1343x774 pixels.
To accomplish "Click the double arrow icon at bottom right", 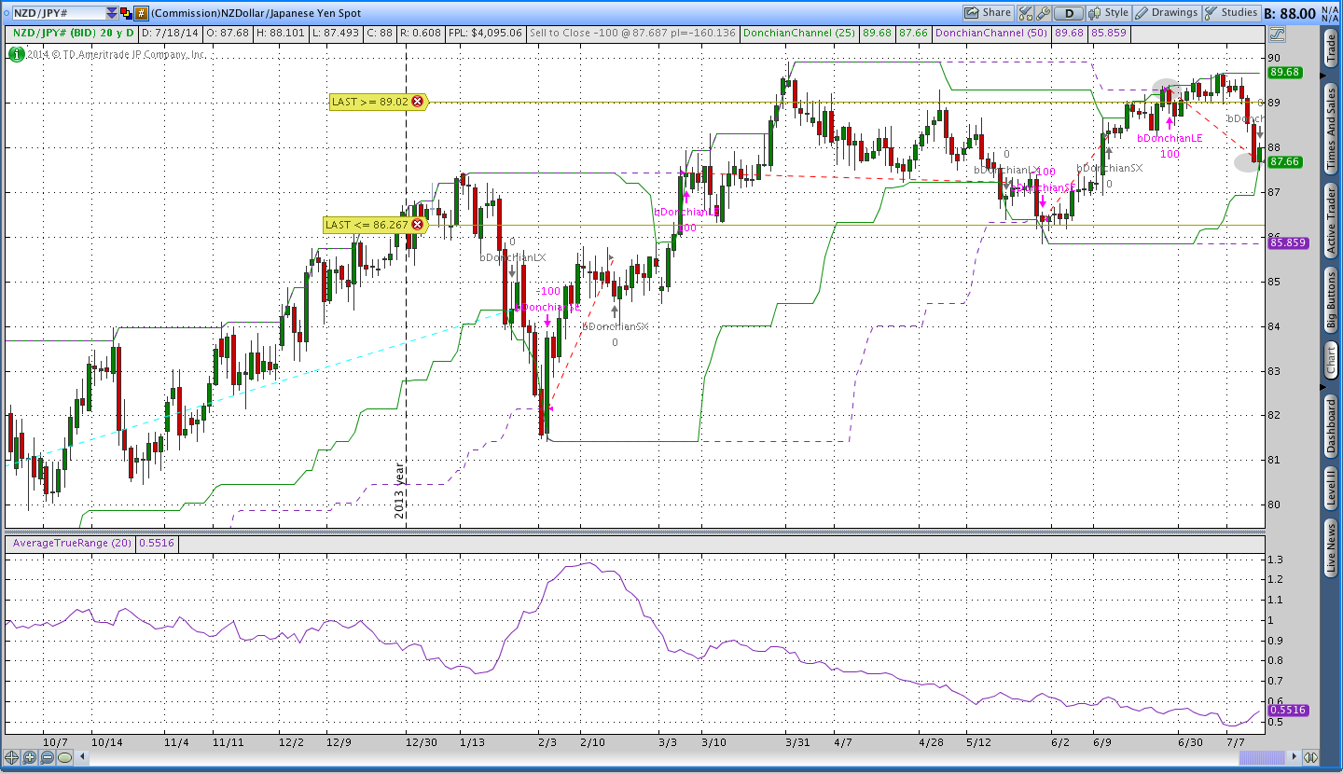I will pos(1310,757).
